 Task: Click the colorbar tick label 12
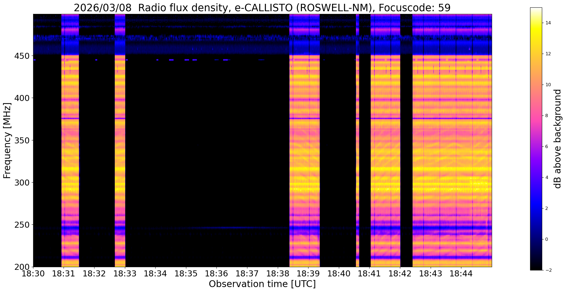(548, 54)
